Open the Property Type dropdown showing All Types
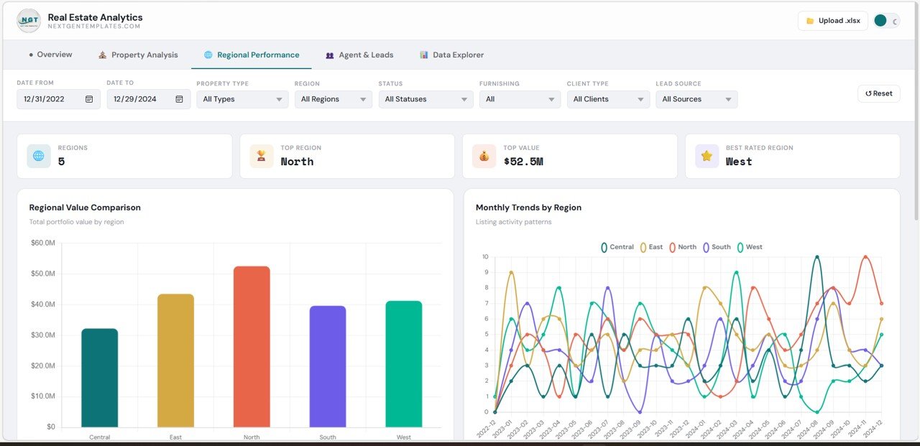 tap(241, 99)
